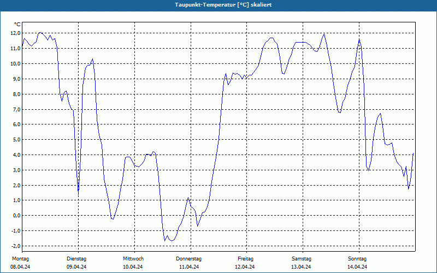
Task: Select the -2,0 y-axis value
Action: [16, 246]
